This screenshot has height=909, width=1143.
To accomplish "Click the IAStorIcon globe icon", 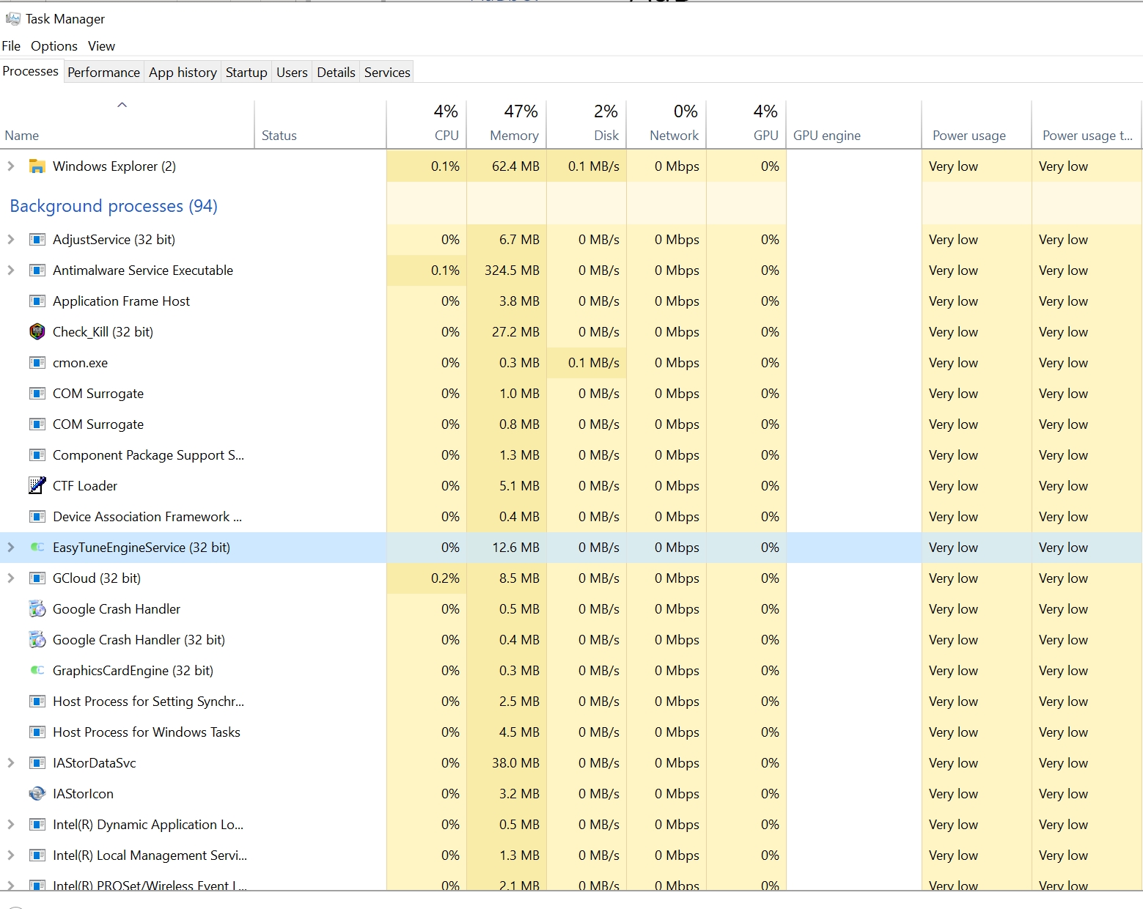I will click(37, 794).
